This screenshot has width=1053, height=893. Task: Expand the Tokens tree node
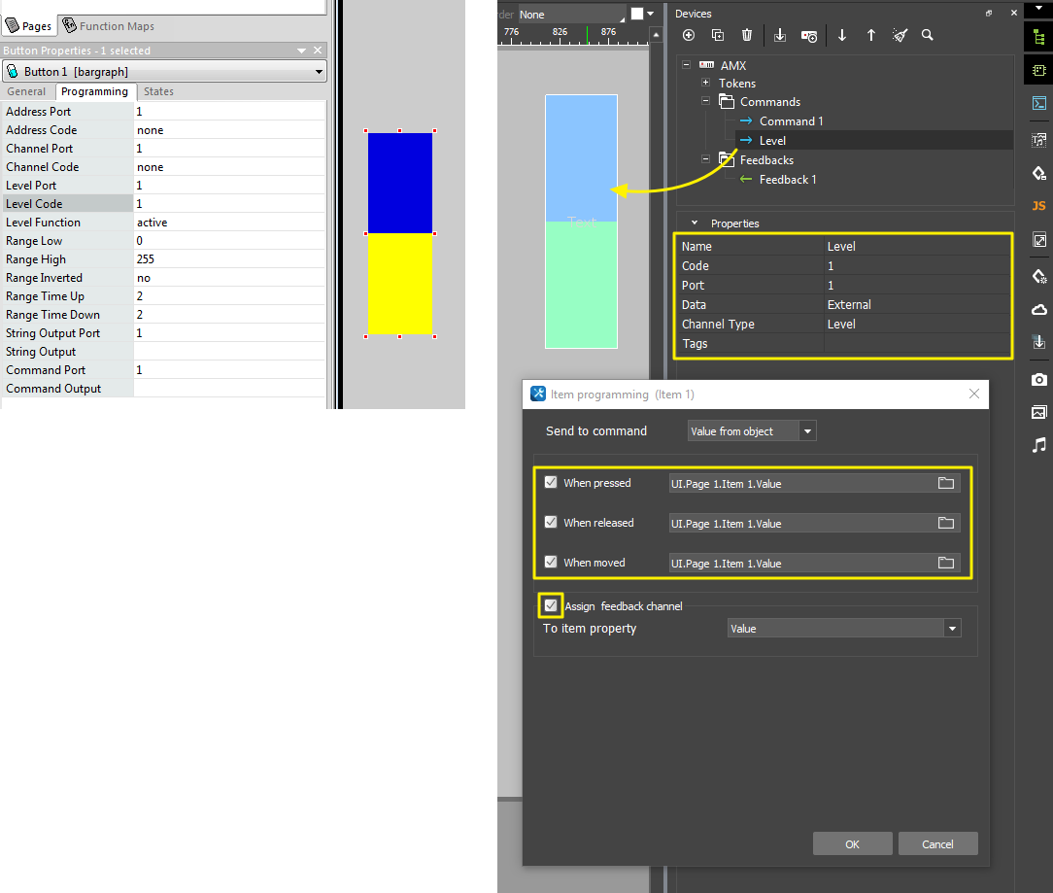[705, 83]
